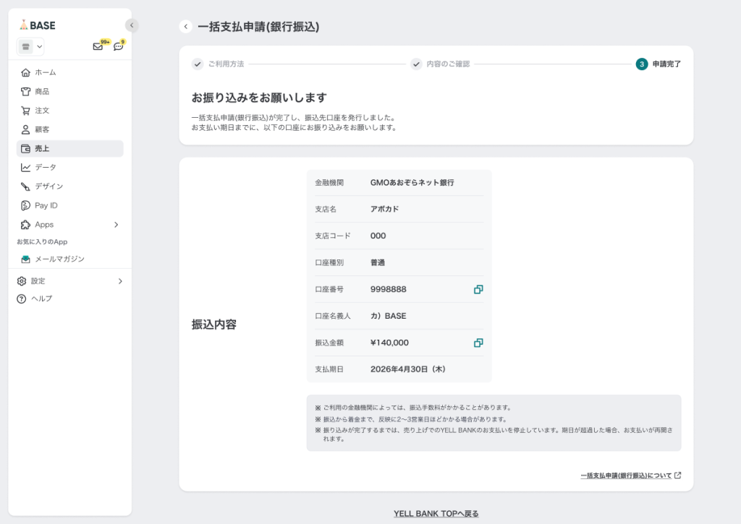The width and height of the screenshot is (741, 524).
Task: Open メールマガジン app in sidebar
Action: tap(59, 259)
